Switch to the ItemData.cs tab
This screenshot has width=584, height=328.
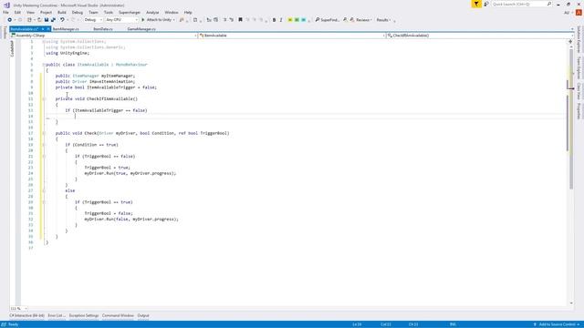click(x=103, y=29)
